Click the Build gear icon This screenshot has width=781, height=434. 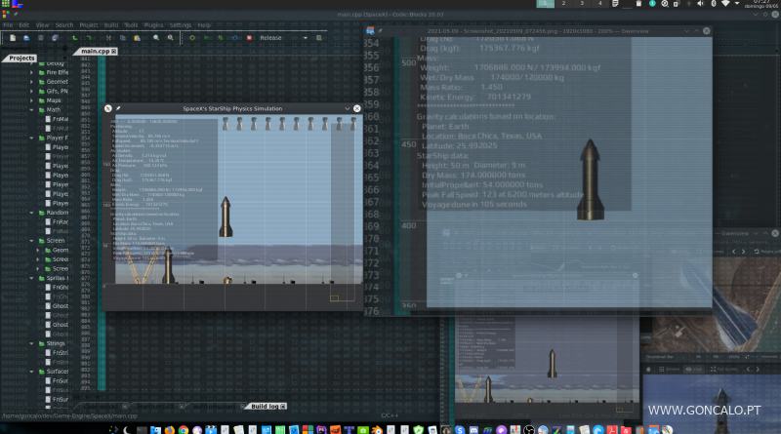click(x=192, y=37)
